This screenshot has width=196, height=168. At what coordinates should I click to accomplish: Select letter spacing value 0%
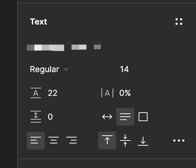pos(125,93)
